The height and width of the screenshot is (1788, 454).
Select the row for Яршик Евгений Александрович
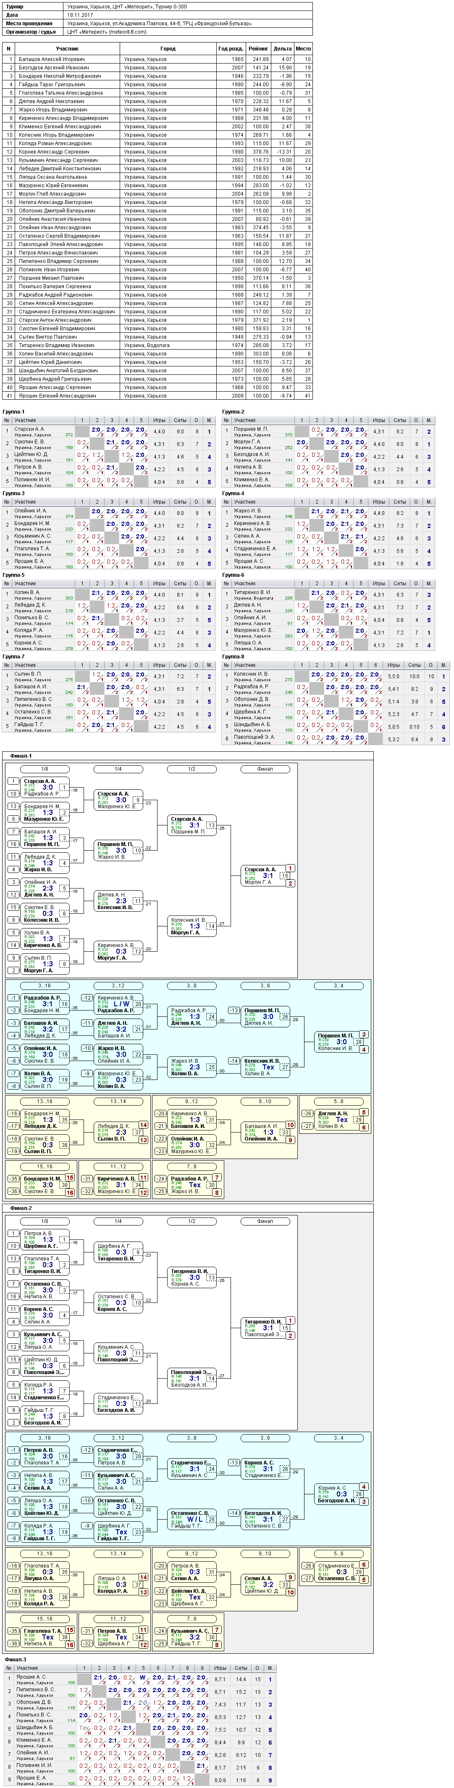tap(157, 395)
